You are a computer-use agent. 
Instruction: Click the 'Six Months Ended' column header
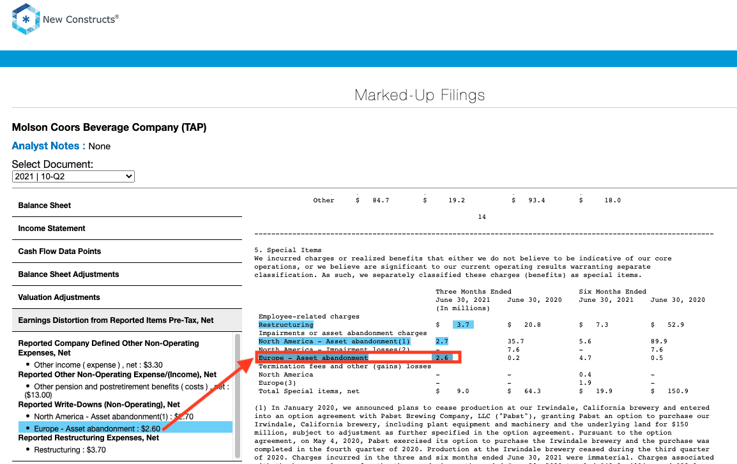(612, 292)
